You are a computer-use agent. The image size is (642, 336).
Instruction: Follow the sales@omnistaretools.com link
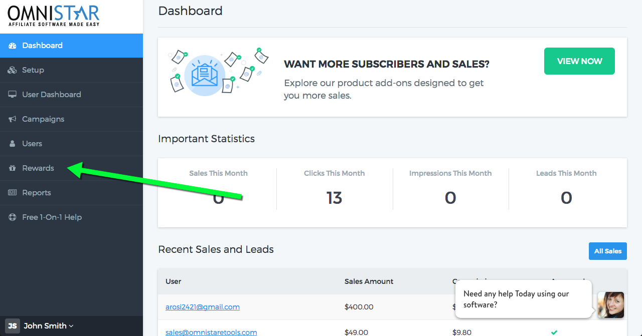(x=211, y=332)
